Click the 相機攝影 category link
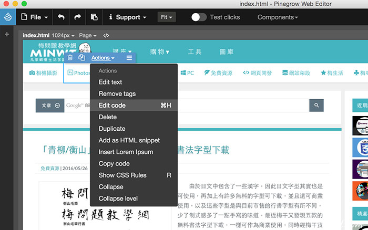368x230 pixels. 43,73
